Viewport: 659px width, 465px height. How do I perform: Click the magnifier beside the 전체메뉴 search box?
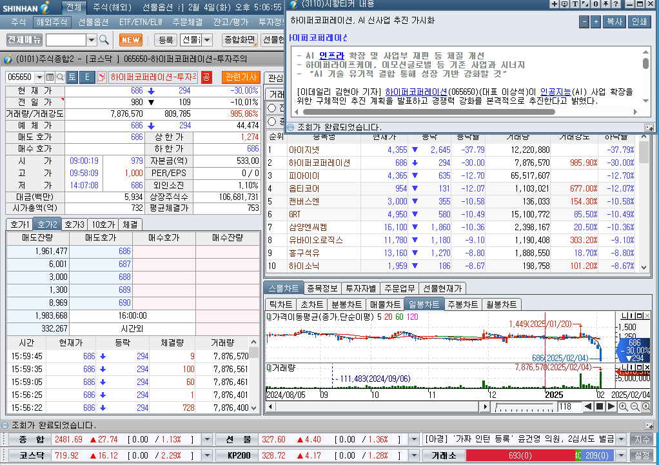point(104,40)
